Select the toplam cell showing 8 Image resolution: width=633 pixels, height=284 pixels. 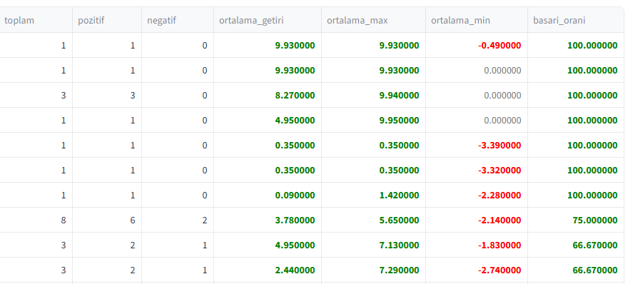36,220
